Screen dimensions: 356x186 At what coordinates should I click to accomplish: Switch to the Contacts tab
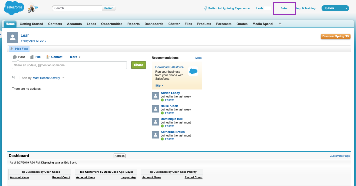click(x=55, y=24)
